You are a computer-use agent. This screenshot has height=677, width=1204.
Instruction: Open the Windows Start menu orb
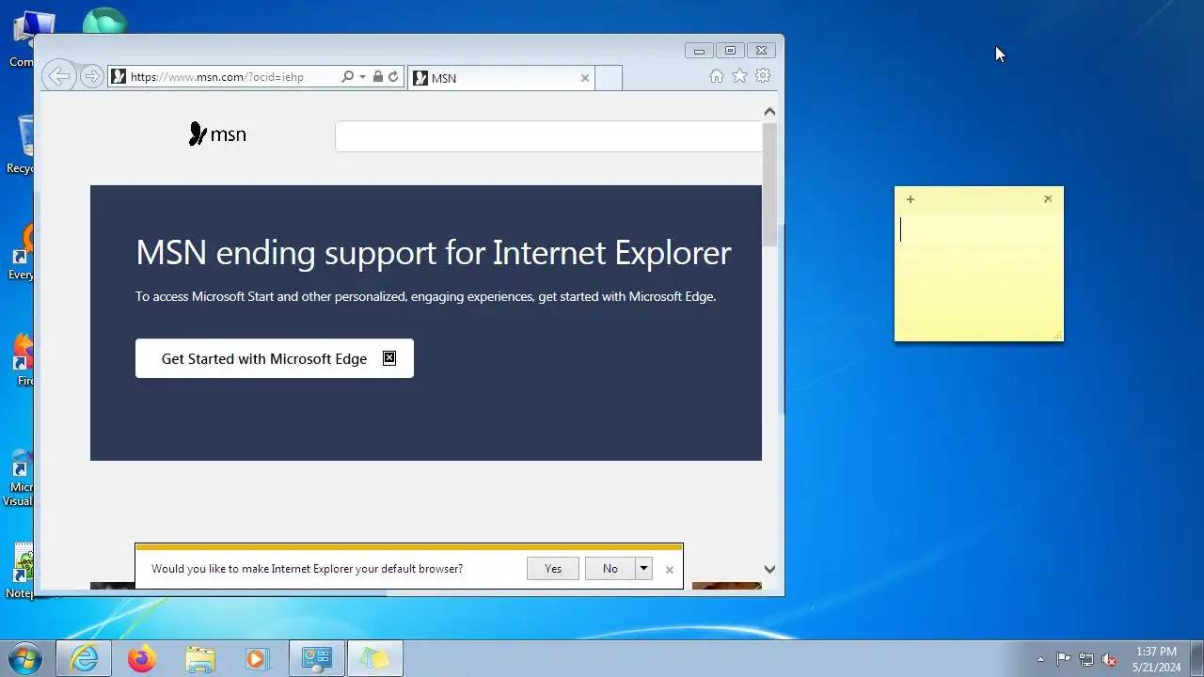pos(25,658)
